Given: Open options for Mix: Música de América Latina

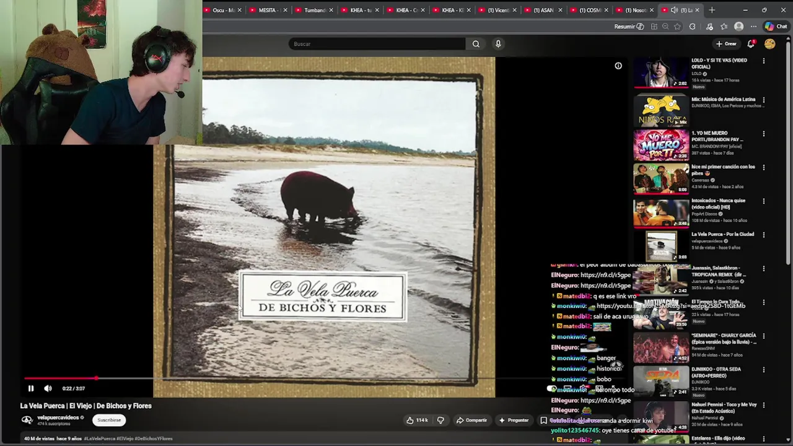Looking at the screenshot, I should [x=763, y=100].
